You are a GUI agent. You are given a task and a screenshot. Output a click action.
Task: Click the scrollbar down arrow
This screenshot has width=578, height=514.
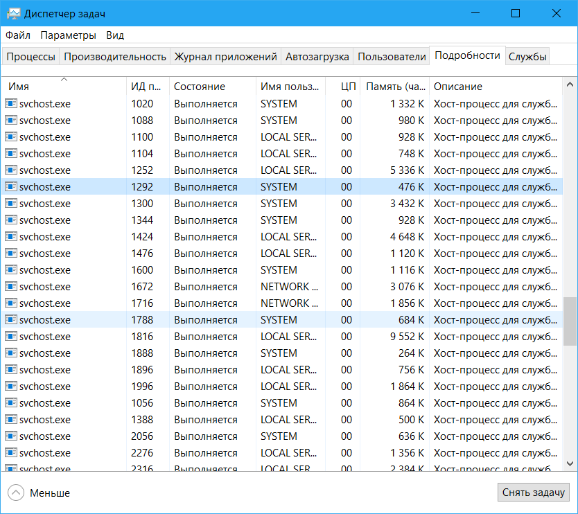(x=570, y=463)
